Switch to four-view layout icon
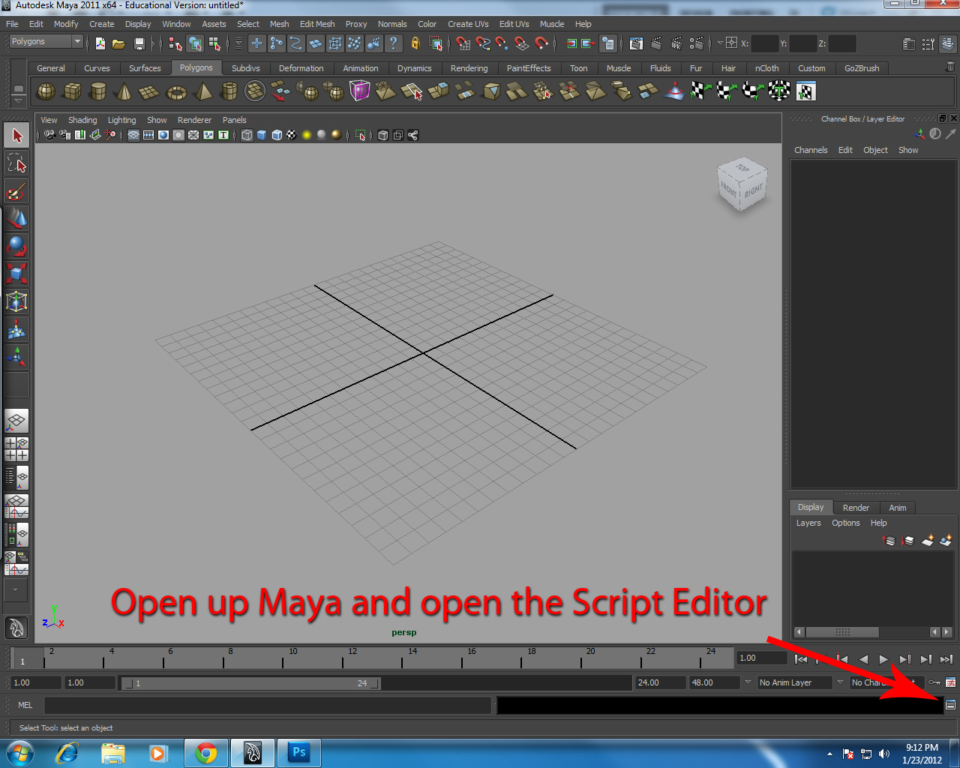Image resolution: width=960 pixels, height=768 pixels. coord(16,449)
